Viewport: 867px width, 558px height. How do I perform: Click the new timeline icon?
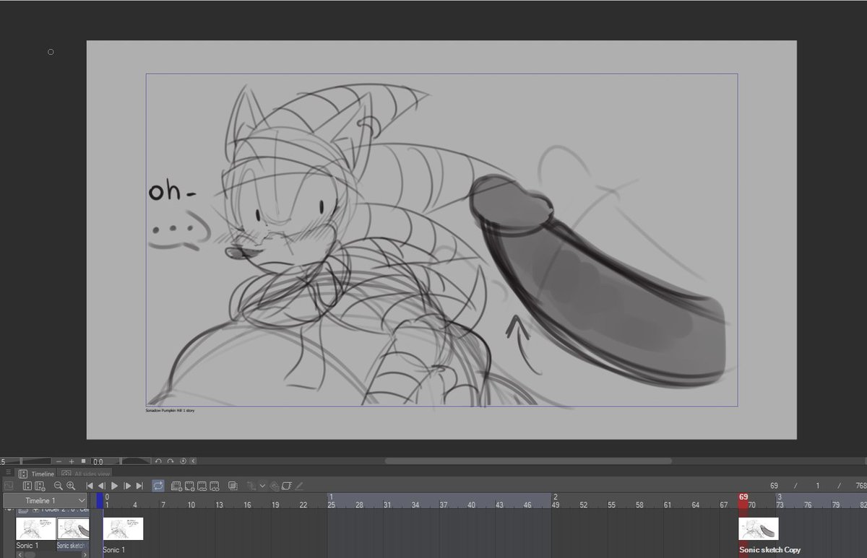coord(40,486)
